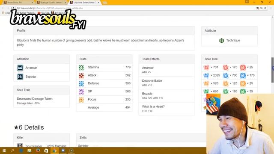The width and height of the screenshot is (274, 154).
Task: Click the green crystal icon beside ×35
Action: coord(243,91)
